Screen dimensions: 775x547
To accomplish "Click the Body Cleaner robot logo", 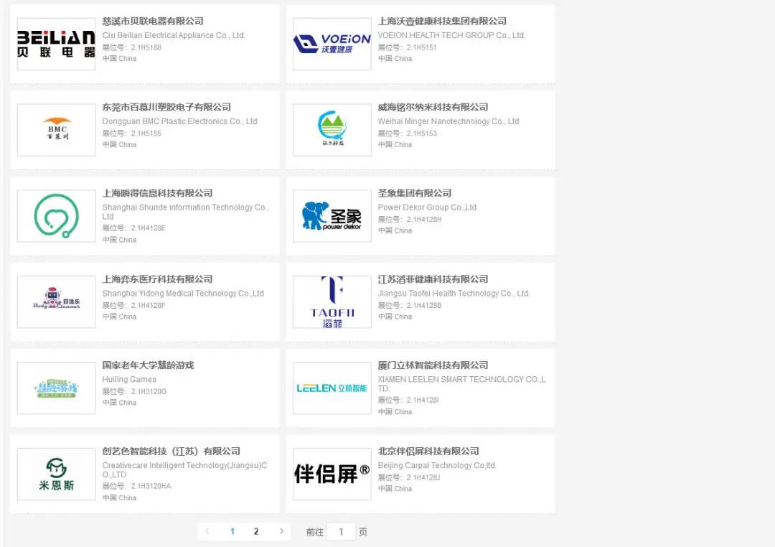I will coord(57,302).
